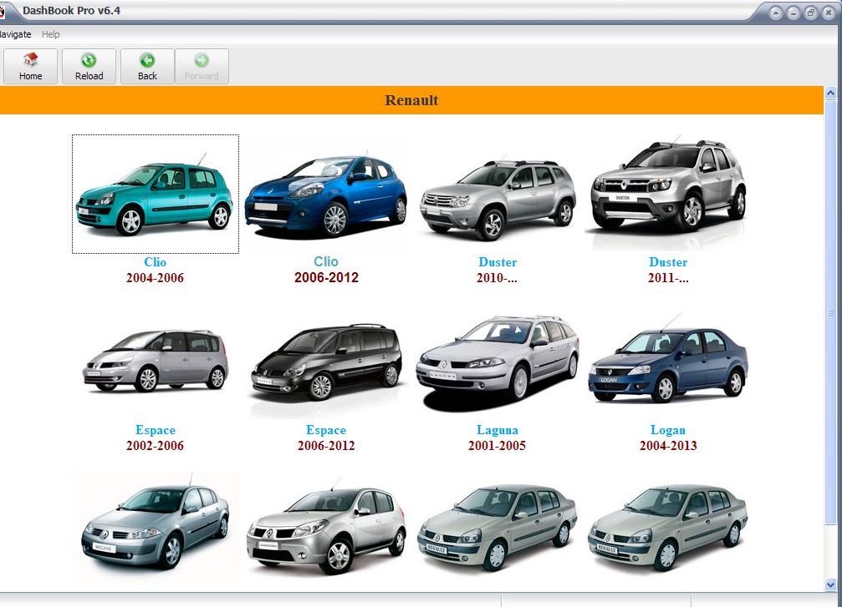This screenshot has width=842, height=607.
Task: Select the blue Logan car image
Action: click(x=668, y=362)
